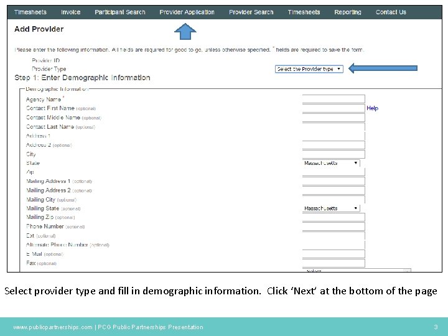Click the www.publicpartnerships.com footer text
The image size is (448, 336).
pos(53,327)
